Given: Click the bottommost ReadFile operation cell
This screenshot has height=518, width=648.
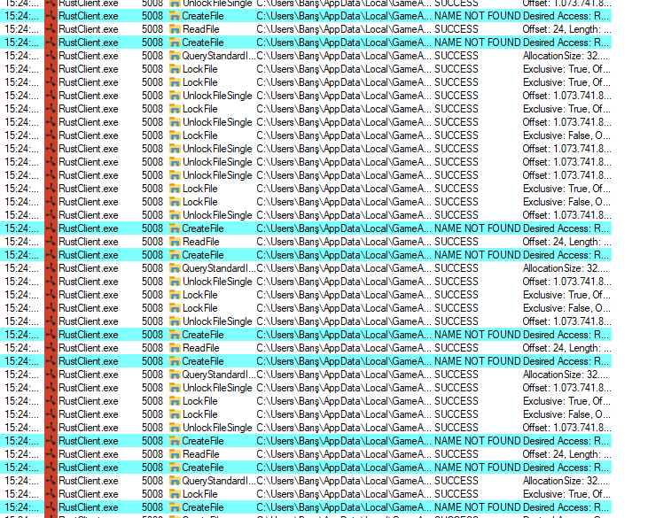Looking at the screenshot, I should point(201,454).
